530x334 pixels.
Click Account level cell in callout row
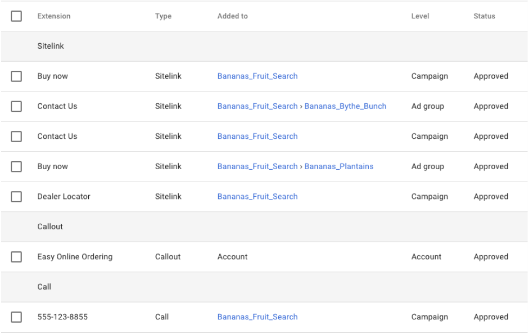tap(426, 257)
